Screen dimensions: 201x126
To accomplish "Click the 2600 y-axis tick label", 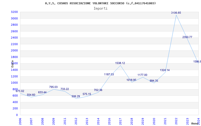I will coord(14,31).
